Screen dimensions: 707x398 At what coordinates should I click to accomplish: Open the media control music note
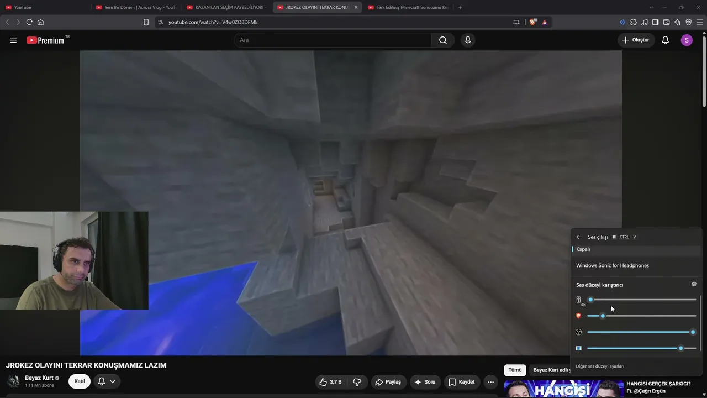(x=645, y=22)
